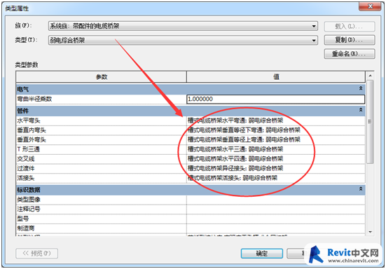
Task: Click the 复制 duplicate button
Action: (350, 40)
